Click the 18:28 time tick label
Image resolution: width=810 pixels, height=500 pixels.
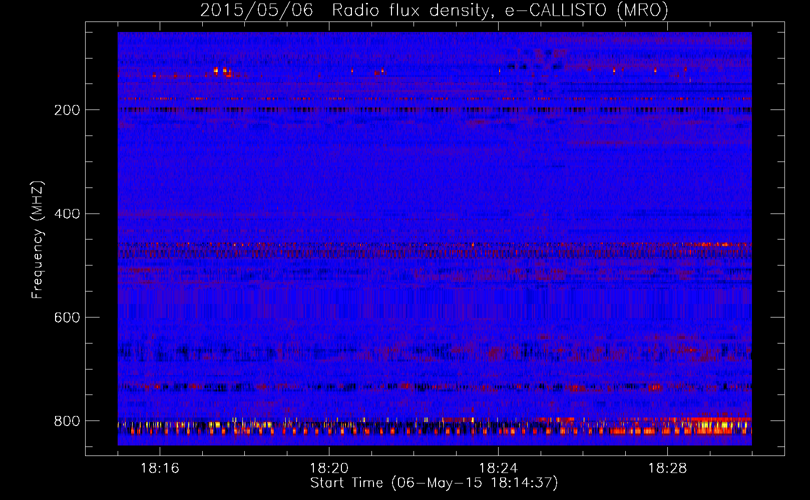click(667, 468)
